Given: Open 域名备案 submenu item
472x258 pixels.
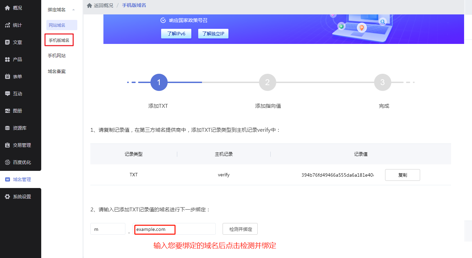Looking at the screenshot, I should coord(57,71).
